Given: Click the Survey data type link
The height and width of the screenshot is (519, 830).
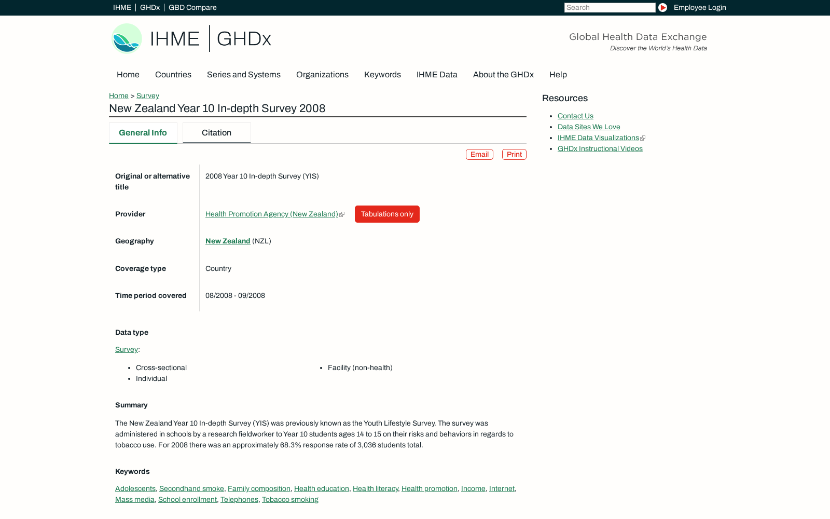Looking at the screenshot, I should coord(127,349).
